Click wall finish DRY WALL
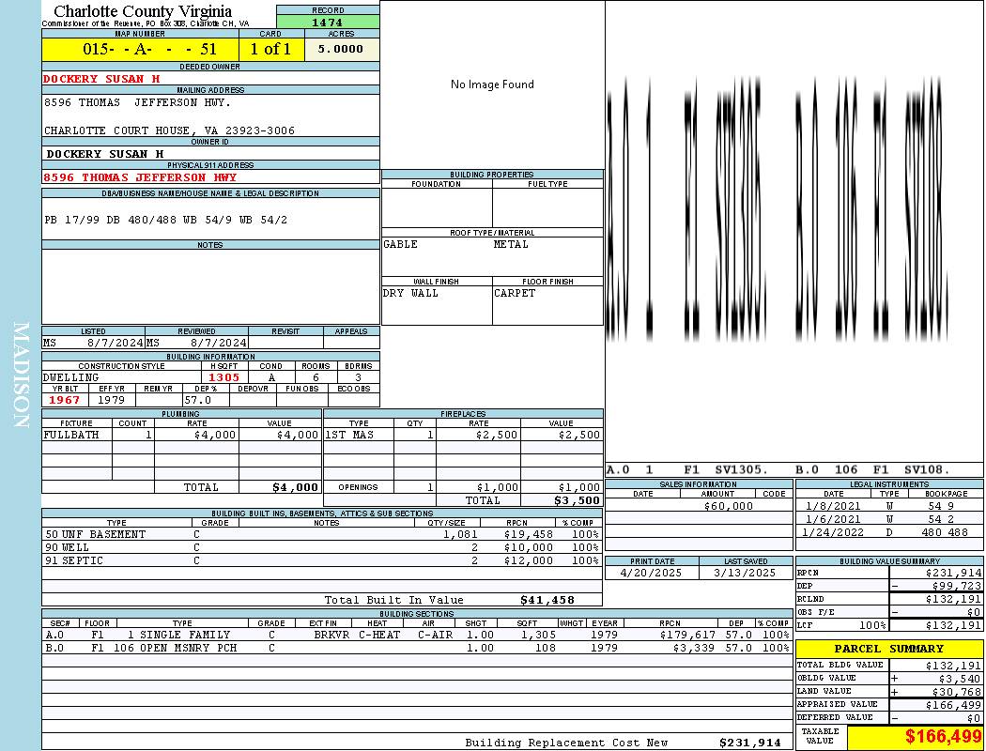 click(410, 293)
